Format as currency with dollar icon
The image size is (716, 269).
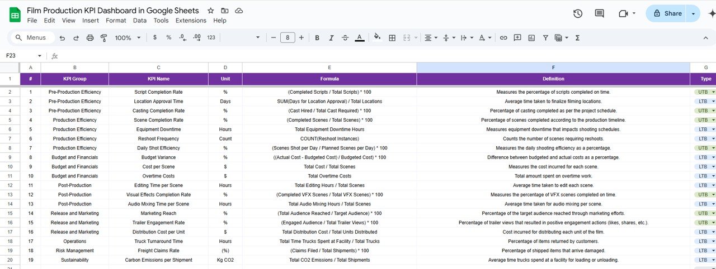click(155, 37)
